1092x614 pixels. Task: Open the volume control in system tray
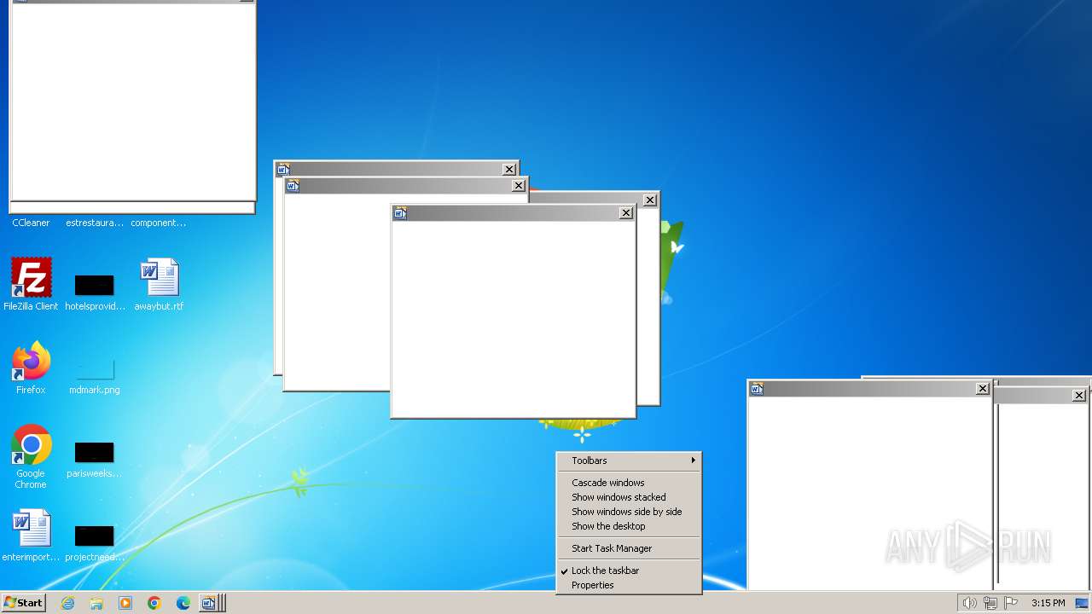click(x=969, y=603)
